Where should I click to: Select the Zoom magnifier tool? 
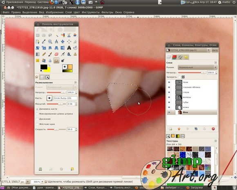[50, 41]
